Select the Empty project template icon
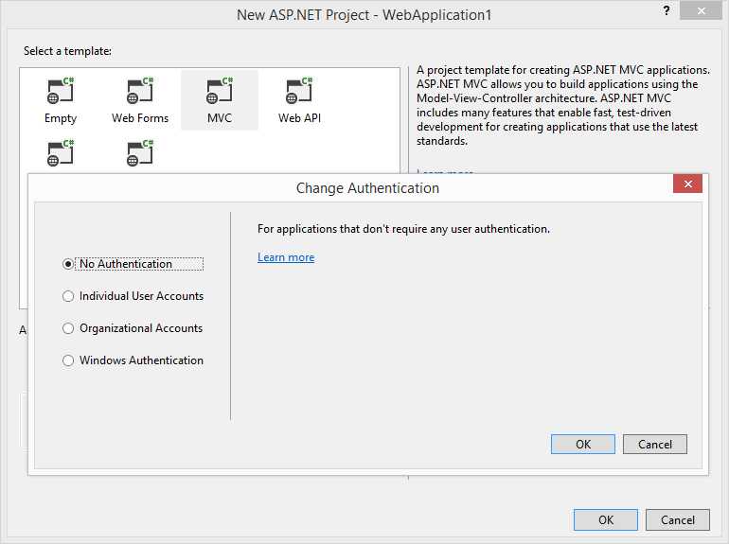Viewport: 729px width, 544px height. (61, 91)
